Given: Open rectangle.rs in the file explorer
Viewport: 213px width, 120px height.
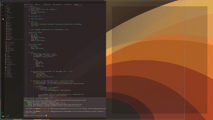Looking at the screenshot, I should [10, 38].
